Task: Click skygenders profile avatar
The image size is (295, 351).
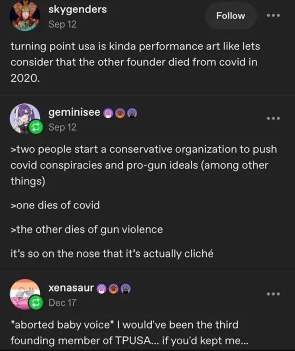Action: (25, 16)
